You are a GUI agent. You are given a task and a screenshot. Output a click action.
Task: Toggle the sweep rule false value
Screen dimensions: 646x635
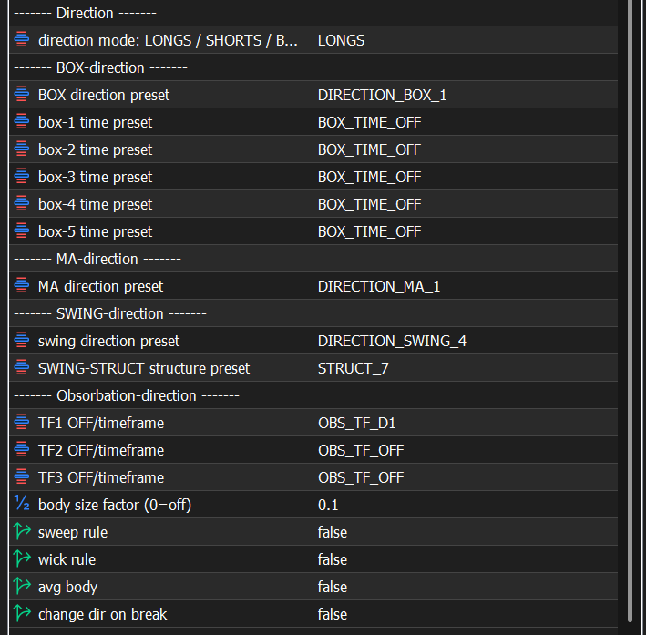pos(465,532)
